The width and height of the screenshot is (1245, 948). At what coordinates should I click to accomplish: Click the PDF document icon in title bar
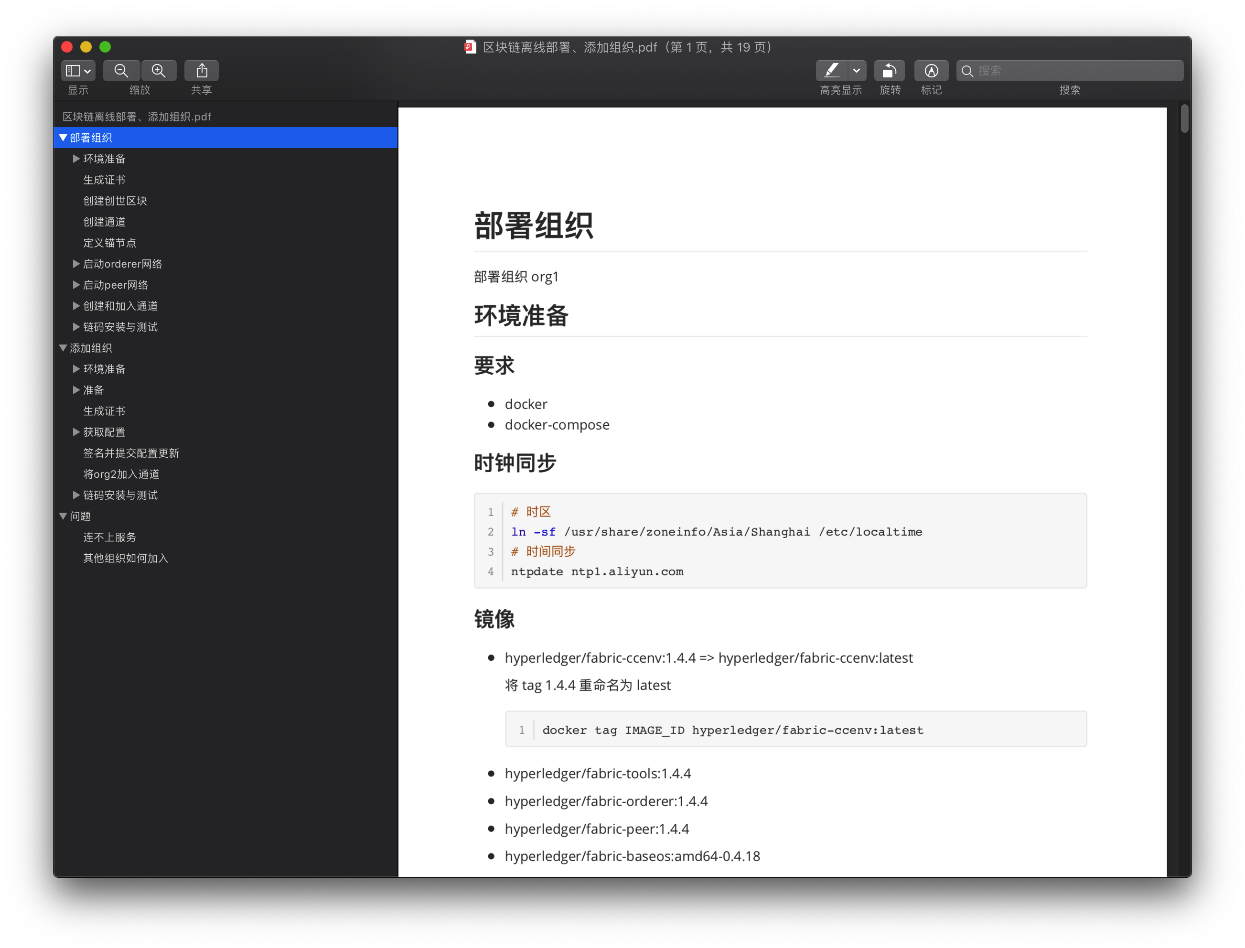tap(470, 47)
